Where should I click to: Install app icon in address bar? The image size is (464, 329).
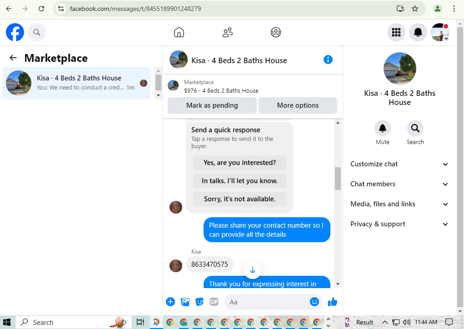[400, 9]
